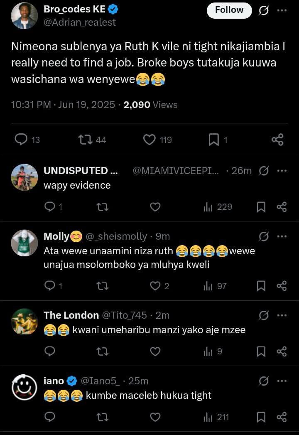Screen dimensions: 299x435
Task: Open Bro_codes KE profile picture
Action: pos(25,16)
